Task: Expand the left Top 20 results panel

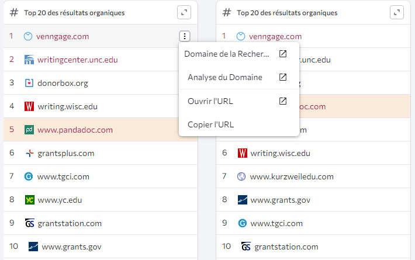Action: tap(184, 12)
